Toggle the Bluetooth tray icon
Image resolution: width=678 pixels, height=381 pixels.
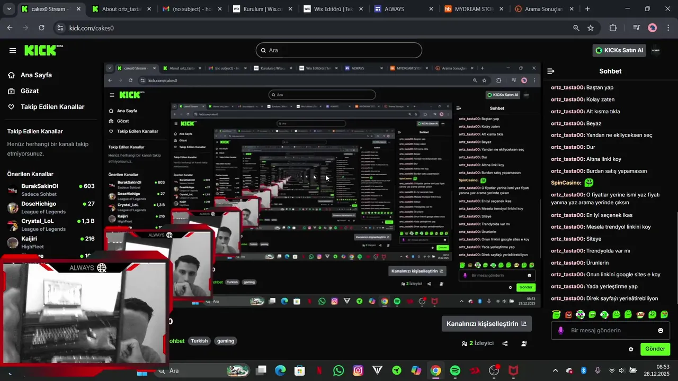coord(584,370)
